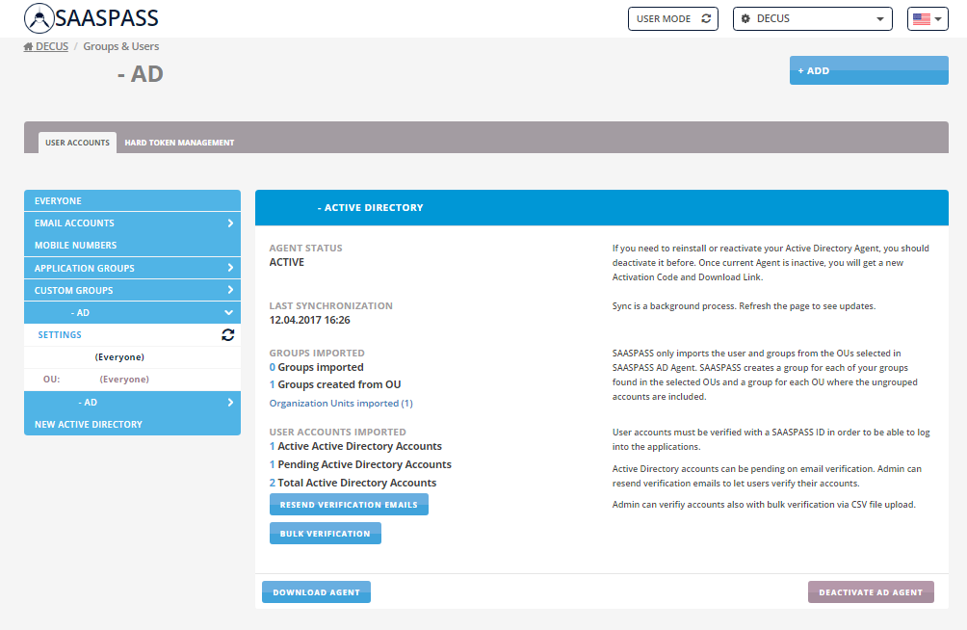This screenshot has width=967, height=630.
Task: Click the home icon in the breadcrumb
Action: point(29,46)
